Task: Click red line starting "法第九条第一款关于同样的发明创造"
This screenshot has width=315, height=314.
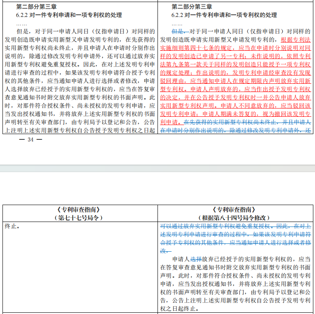Action: click(236, 64)
